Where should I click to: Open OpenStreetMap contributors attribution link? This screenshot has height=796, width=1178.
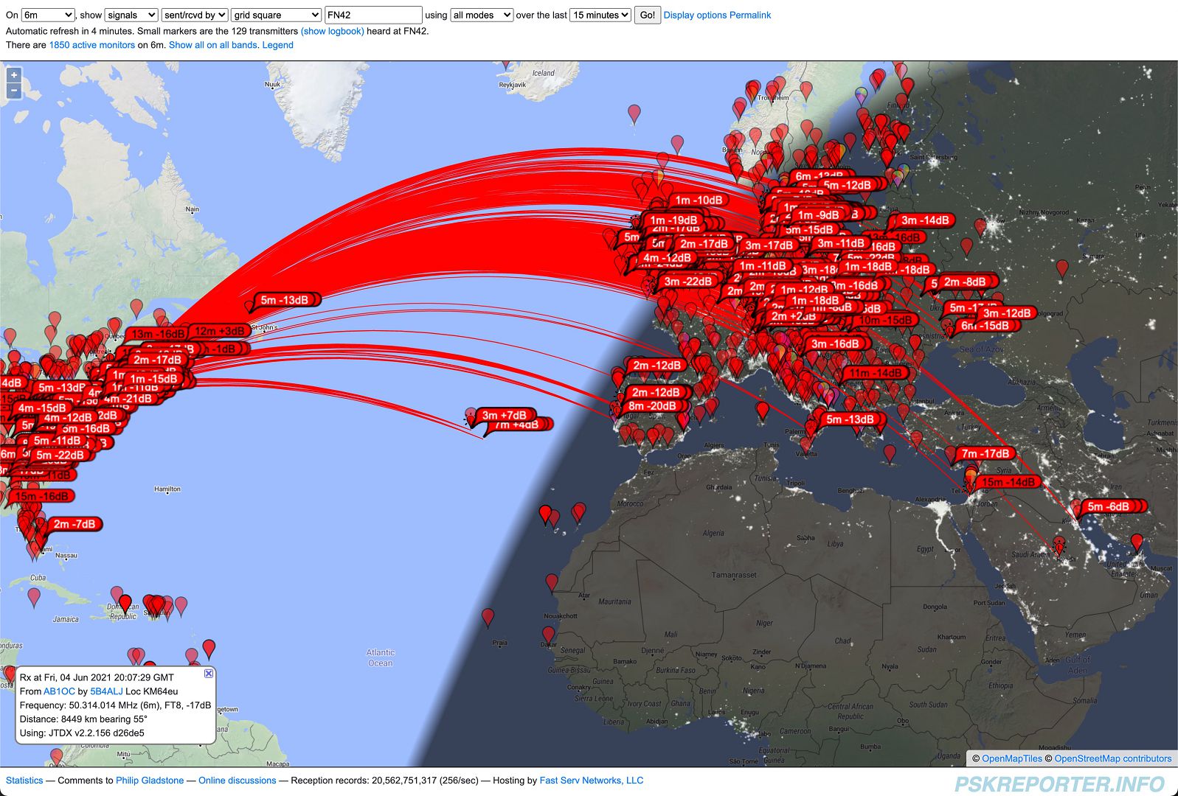click(x=1113, y=758)
